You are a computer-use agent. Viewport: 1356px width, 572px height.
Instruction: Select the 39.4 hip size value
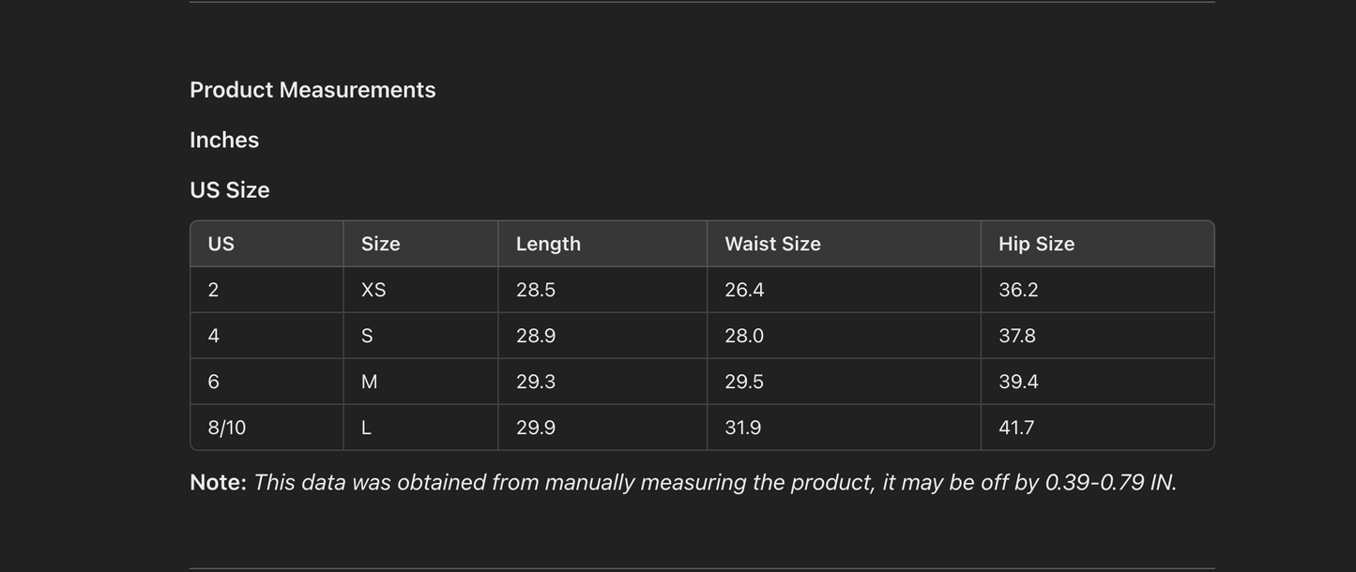(x=1018, y=382)
